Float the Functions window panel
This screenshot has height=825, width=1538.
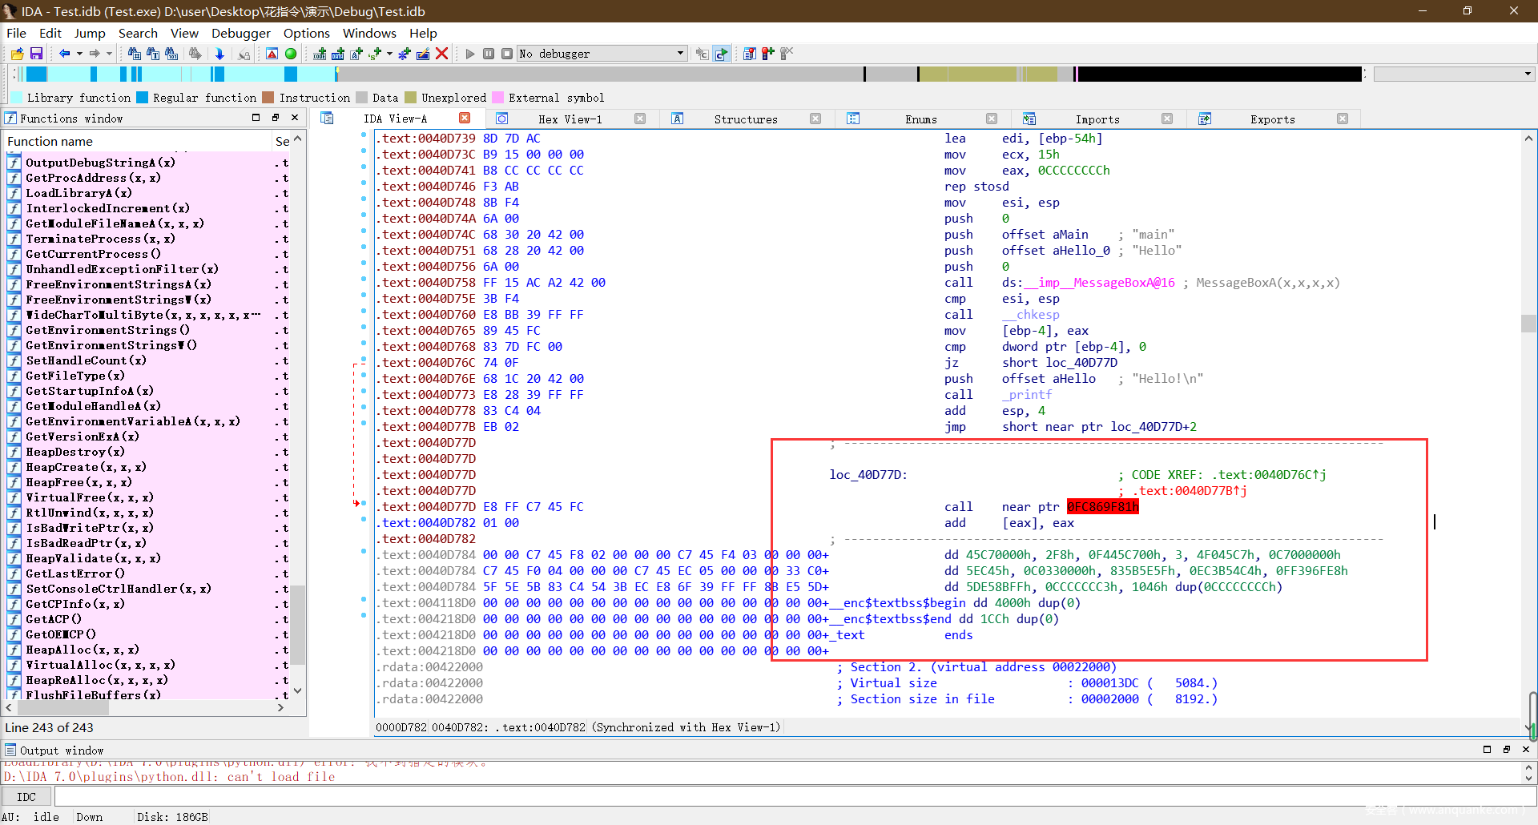click(x=276, y=117)
